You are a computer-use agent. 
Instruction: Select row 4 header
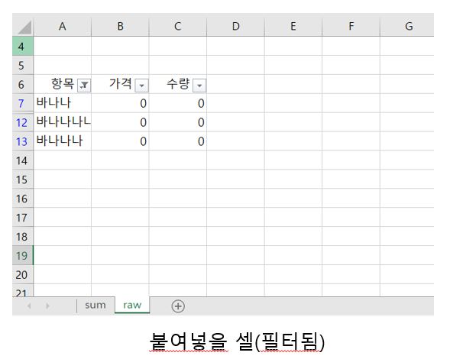click(22, 46)
